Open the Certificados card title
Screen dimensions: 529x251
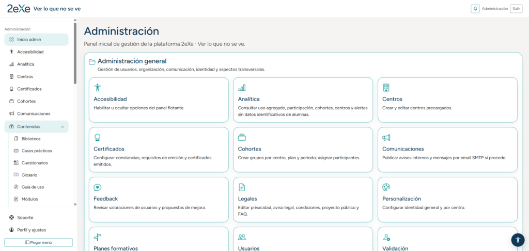click(109, 149)
